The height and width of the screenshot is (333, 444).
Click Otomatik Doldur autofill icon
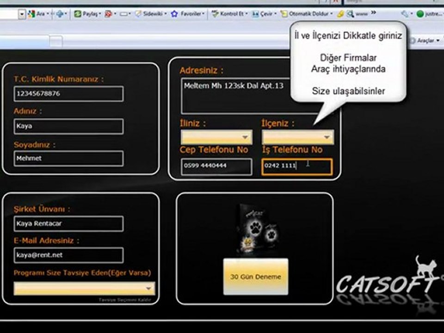click(284, 13)
